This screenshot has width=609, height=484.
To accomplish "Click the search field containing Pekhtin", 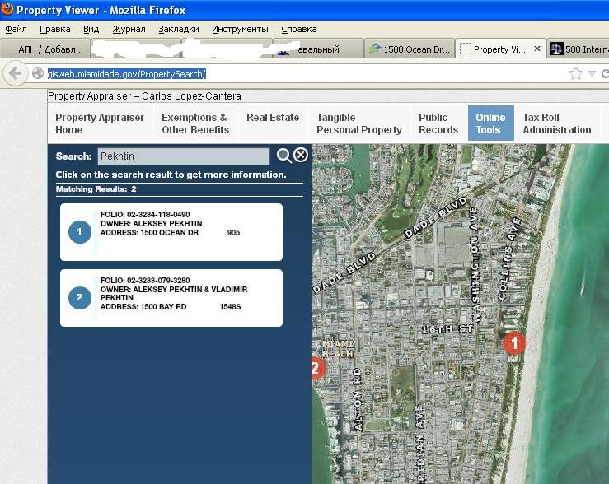I will 183,156.
